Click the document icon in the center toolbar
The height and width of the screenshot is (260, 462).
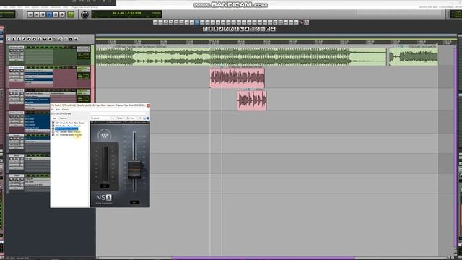[205, 29]
